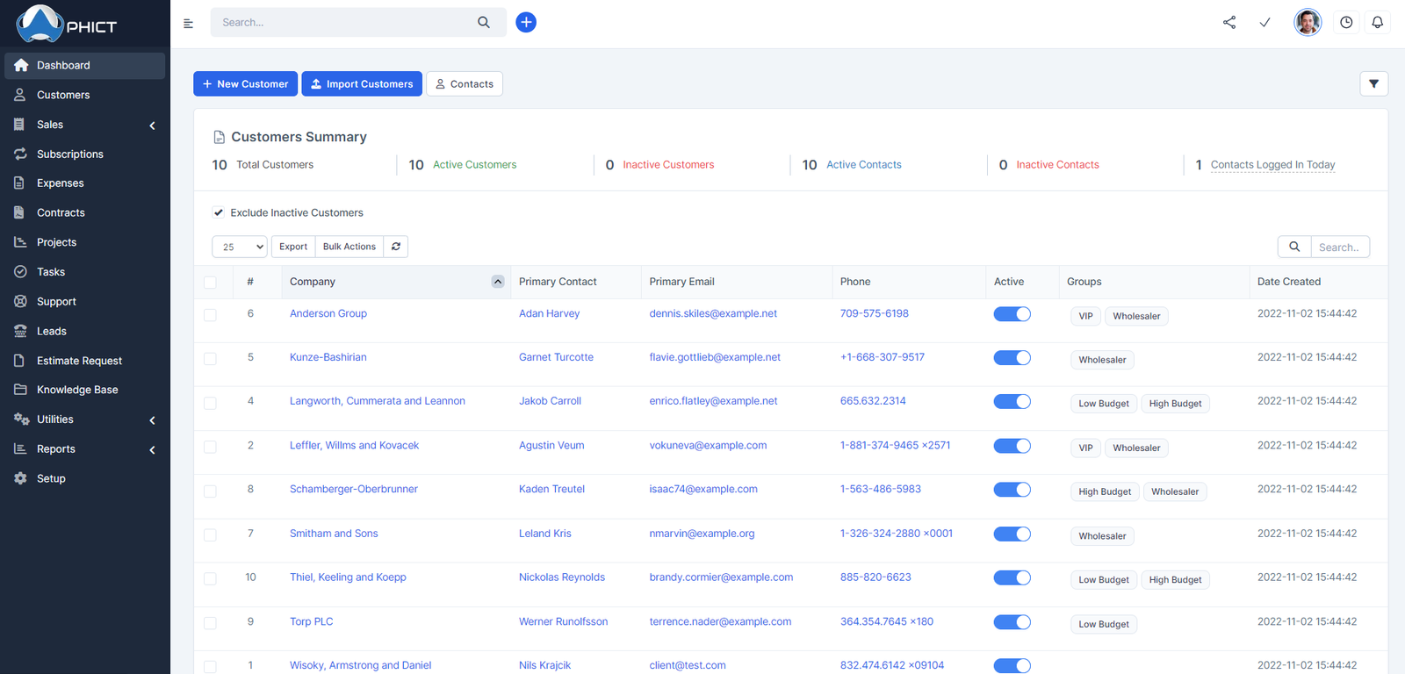Click the Sales icon in sidebar
The height and width of the screenshot is (674, 1405).
coord(20,125)
